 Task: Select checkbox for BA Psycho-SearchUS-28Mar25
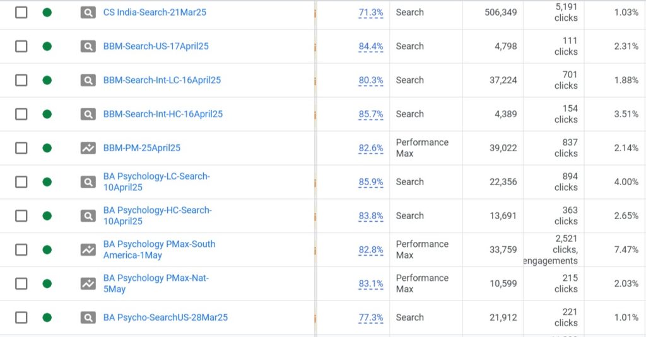pos(21,317)
